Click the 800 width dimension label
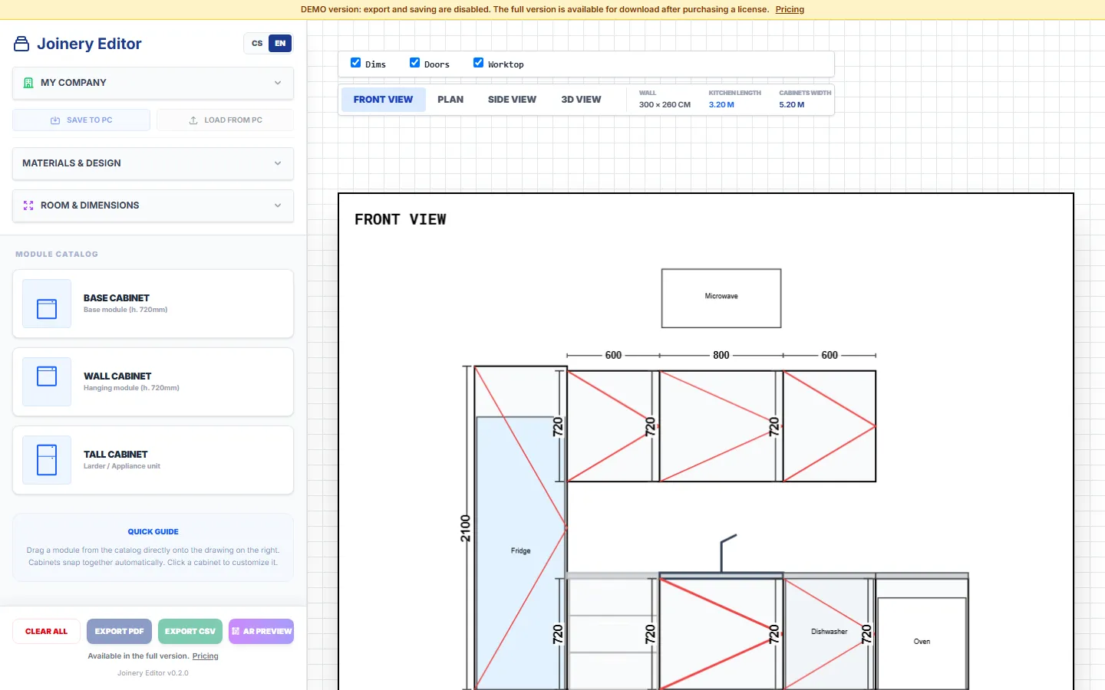Screen dimensions: 1105x690 pyautogui.click(x=721, y=355)
